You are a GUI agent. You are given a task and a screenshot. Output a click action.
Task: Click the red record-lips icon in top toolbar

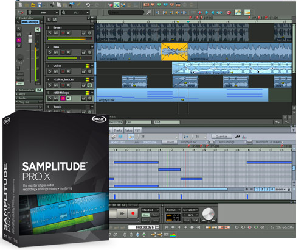coord(229,13)
